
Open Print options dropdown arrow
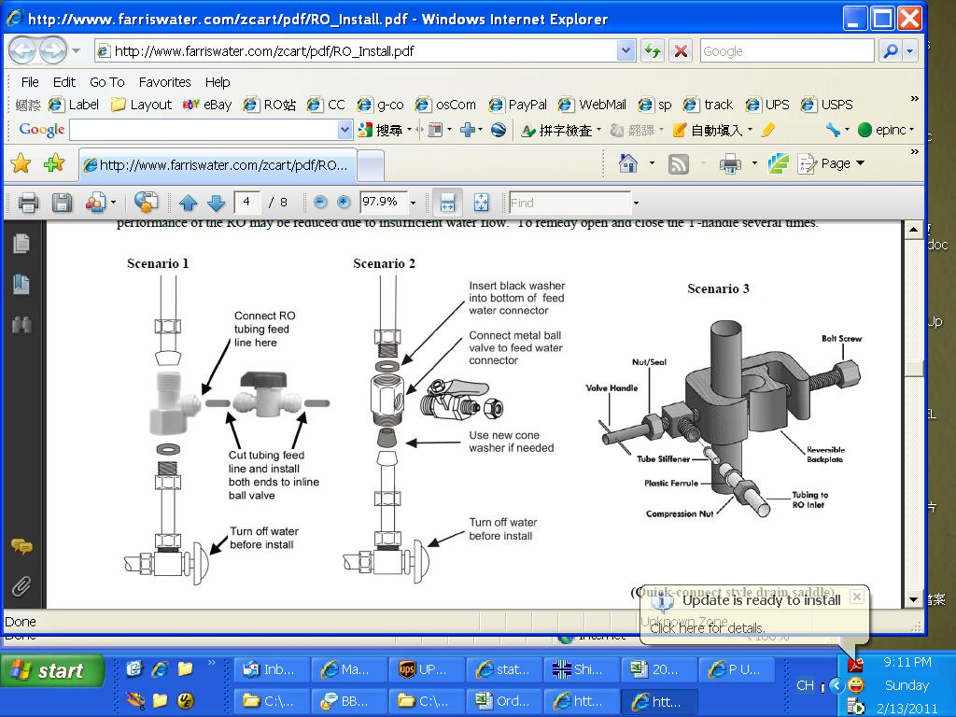point(754,163)
